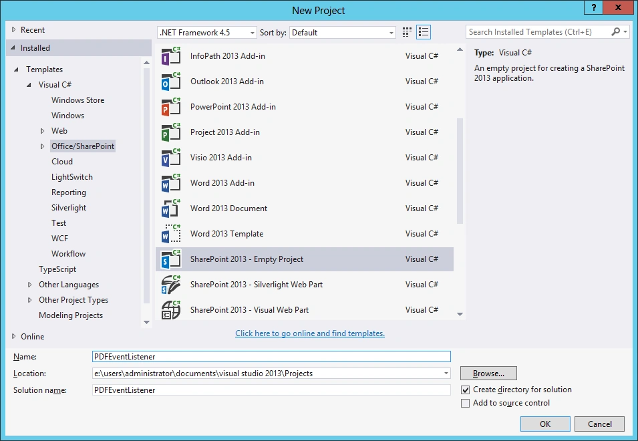The width and height of the screenshot is (638, 441).
Task: Expand the Office/SharePoint tree node
Action: [x=42, y=146]
